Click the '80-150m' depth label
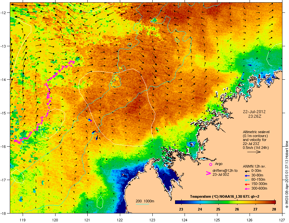 click(x=258, y=179)
